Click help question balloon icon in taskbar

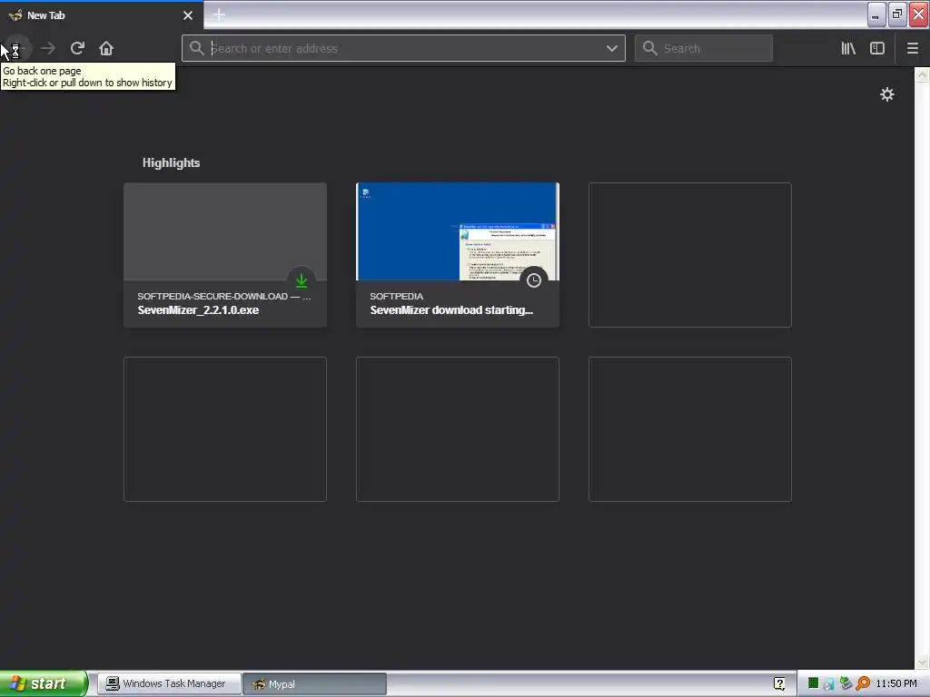point(779,684)
